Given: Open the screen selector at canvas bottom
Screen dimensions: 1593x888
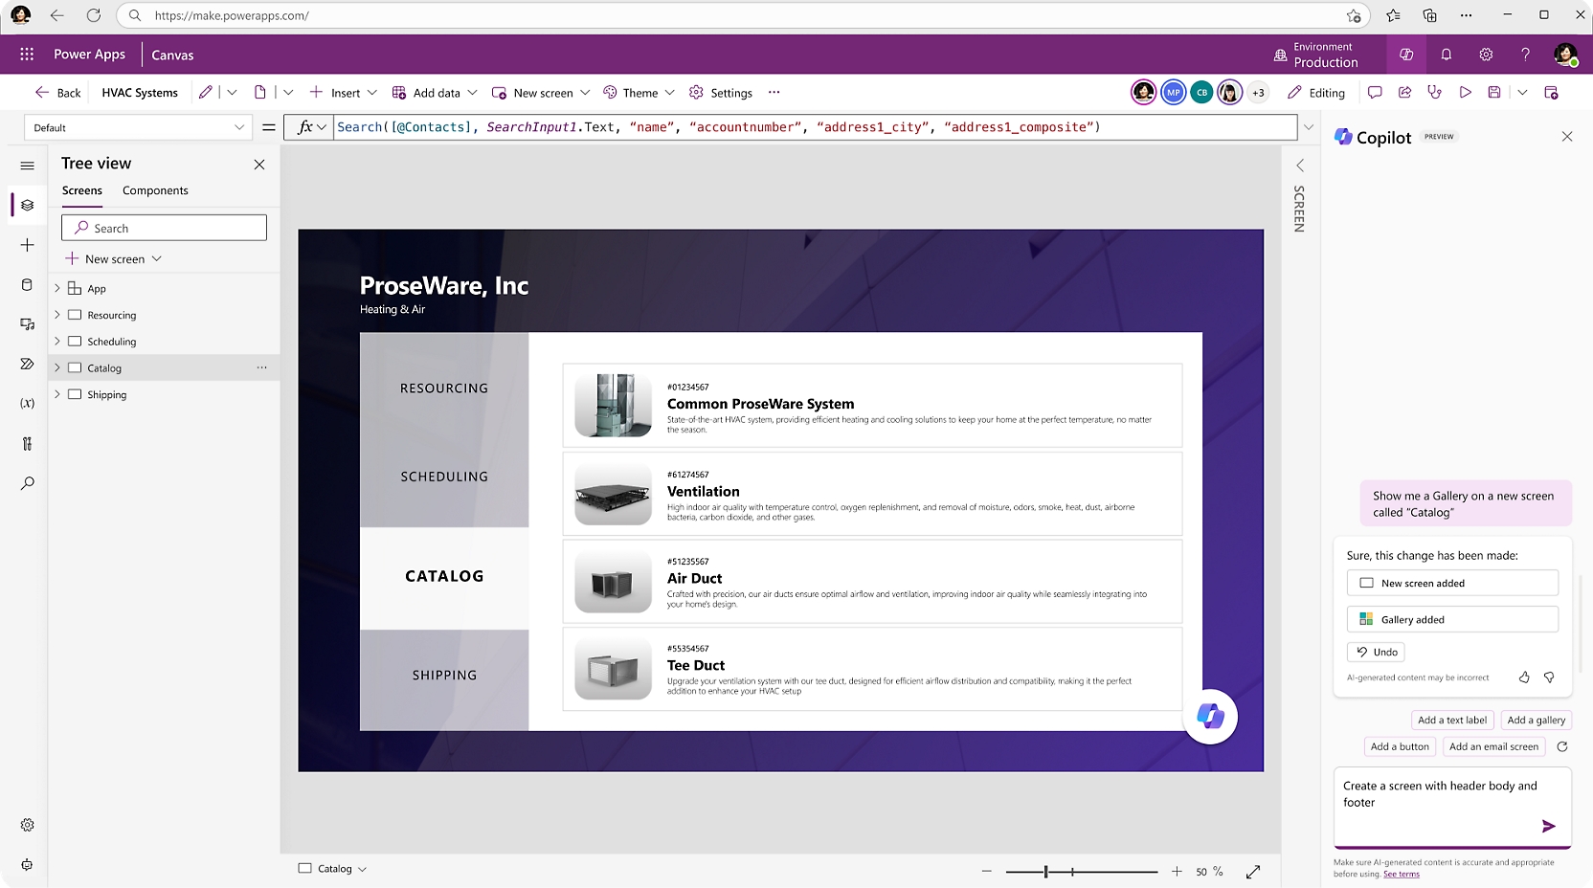Looking at the screenshot, I should point(332,869).
